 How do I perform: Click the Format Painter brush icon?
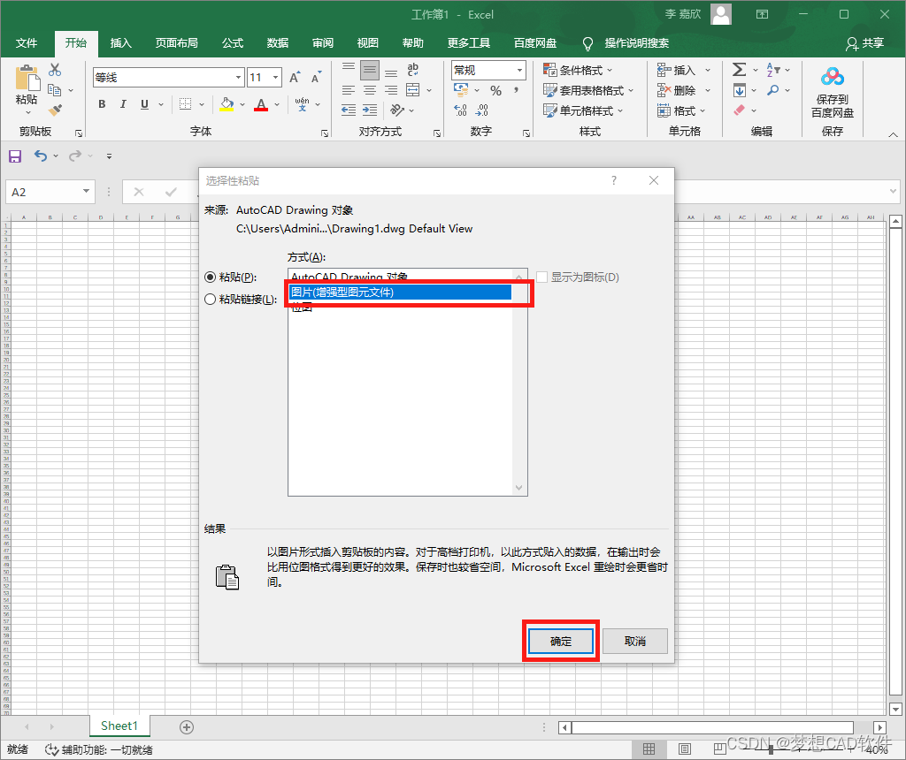[56, 110]
